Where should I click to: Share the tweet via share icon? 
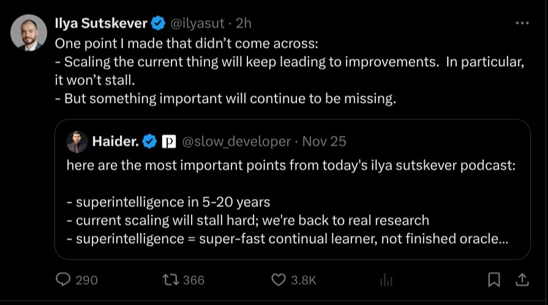coord(522,280)
